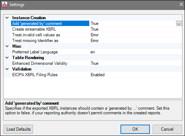Screen dimensions: 185x136
Task: Collapse the Instance Creation section
Action: pyautogui.click(x=7, y=18)
